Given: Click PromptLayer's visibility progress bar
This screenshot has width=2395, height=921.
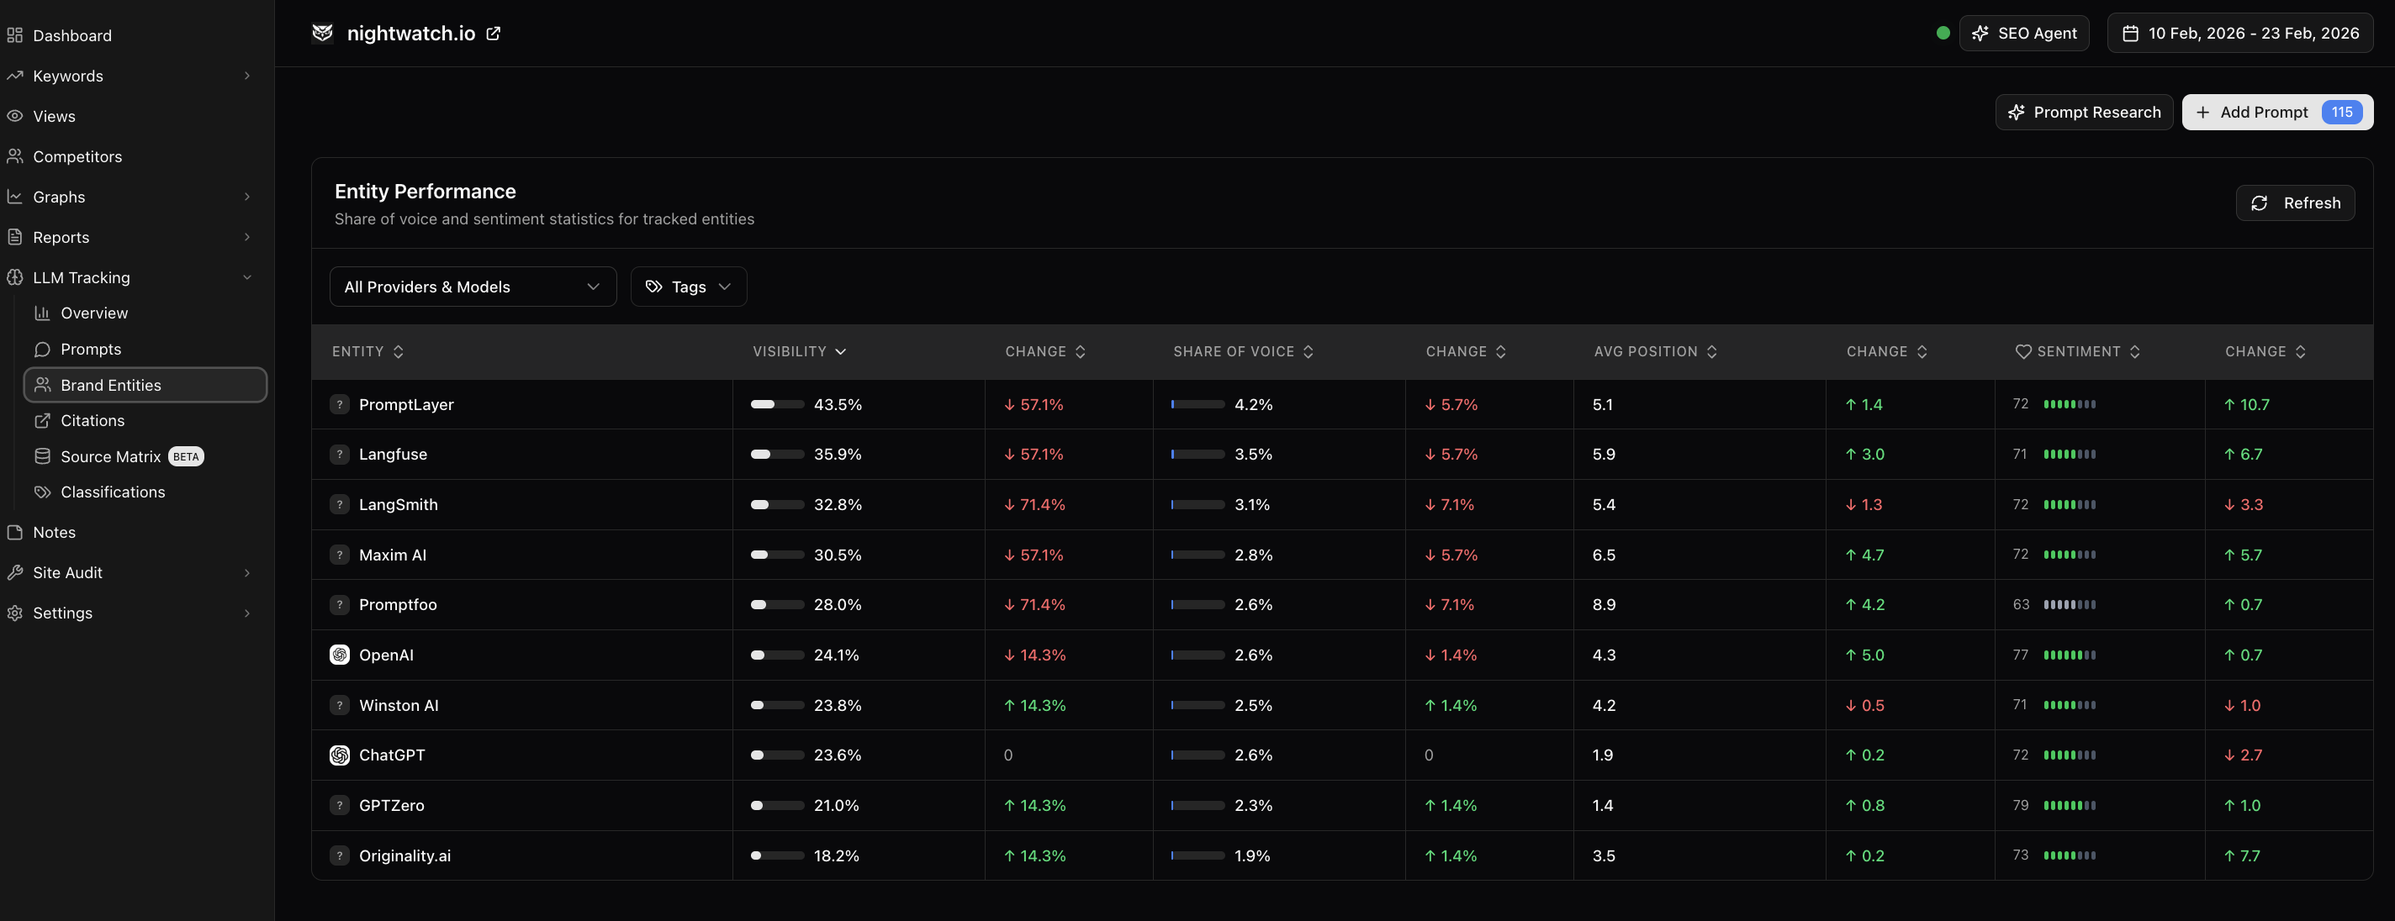Looking at the screenshot, I should [776, 404].
